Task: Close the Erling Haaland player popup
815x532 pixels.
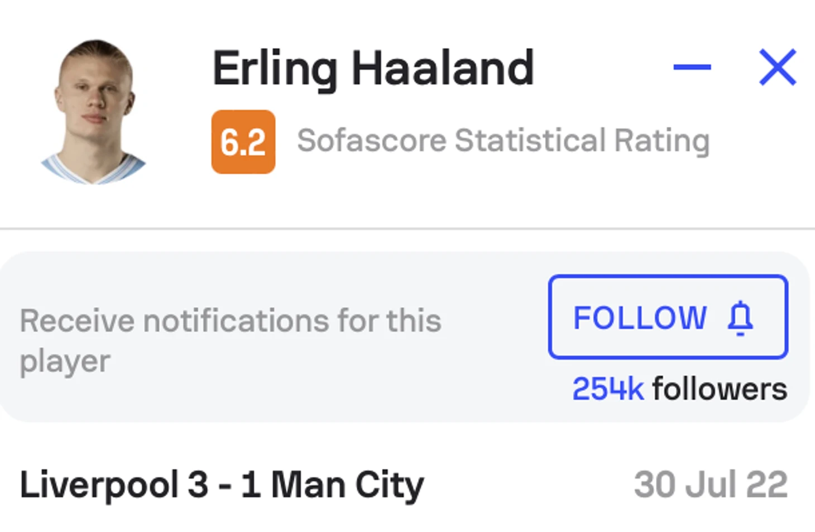Action: [778, 67]
